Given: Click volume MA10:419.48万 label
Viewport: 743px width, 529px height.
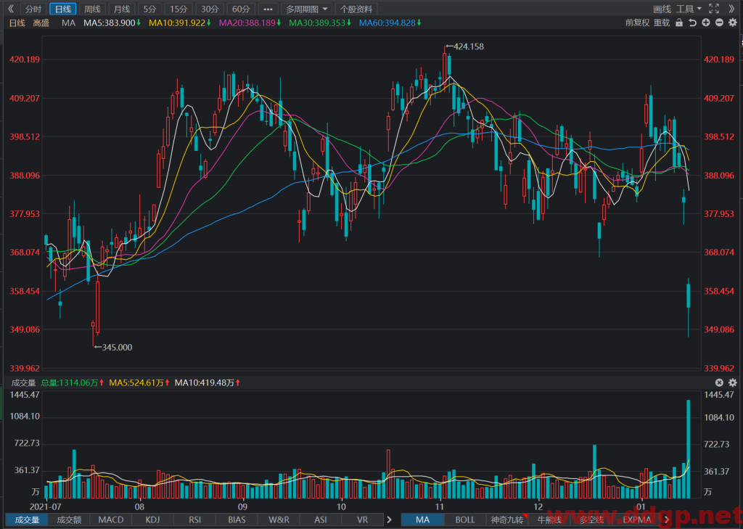Looking at the screenshot, I should point(207,382).
